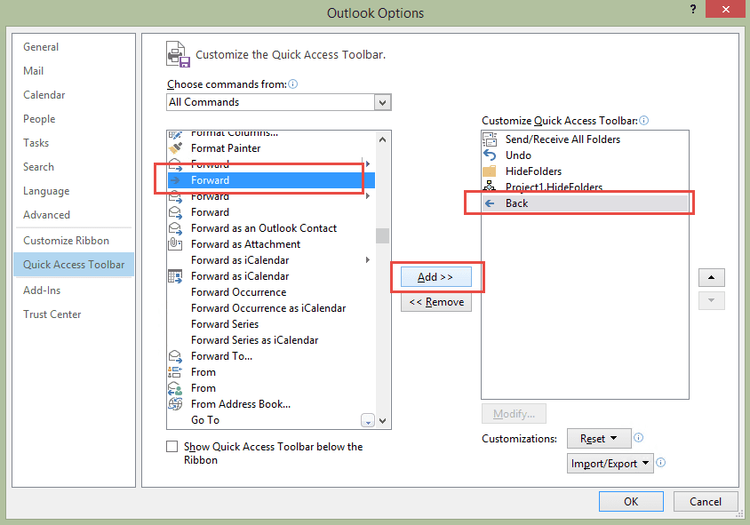Image resolution: width=750 pixels, height=525 pixels.
Task: Select the HideFolders folder icon
Action: (490, 171)
